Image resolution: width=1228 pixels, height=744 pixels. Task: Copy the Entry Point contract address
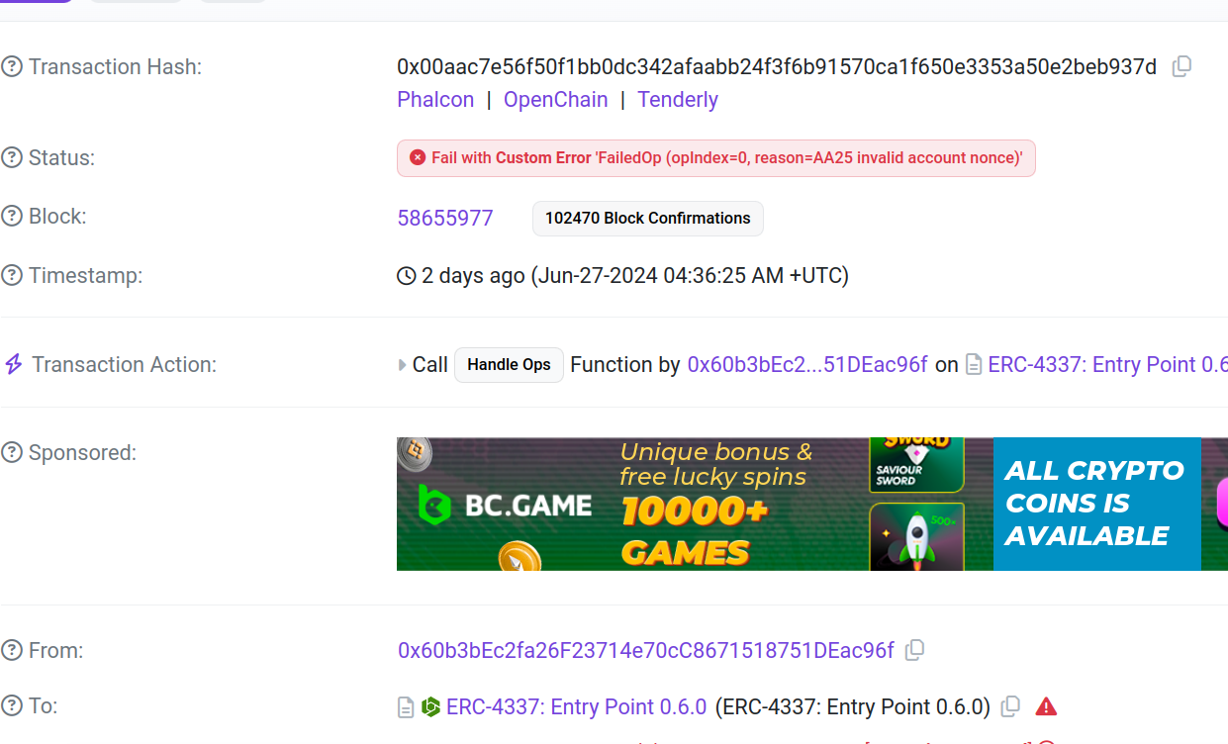coord(1010,706)
